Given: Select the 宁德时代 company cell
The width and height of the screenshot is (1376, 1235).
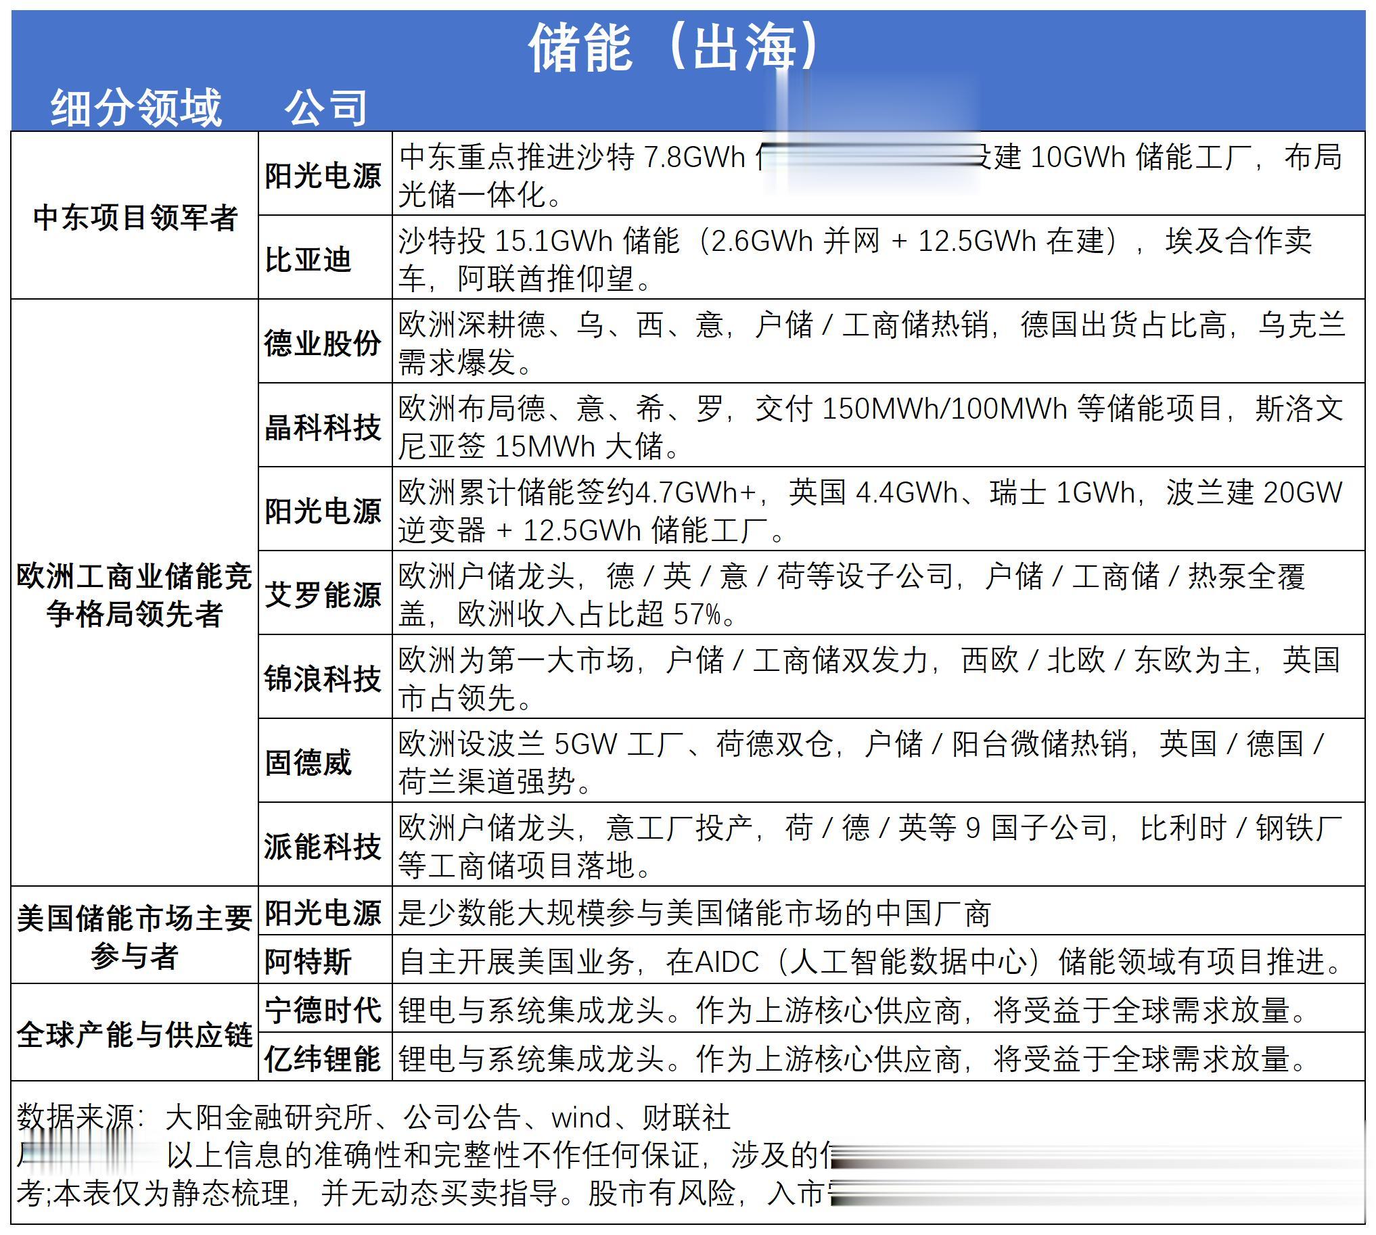Looking at the screenshot, I should click(323, 1010).
